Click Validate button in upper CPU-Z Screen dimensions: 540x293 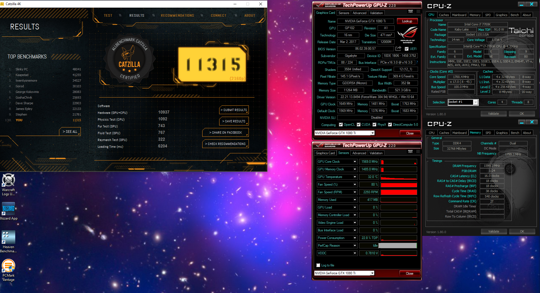pos(493,114)
